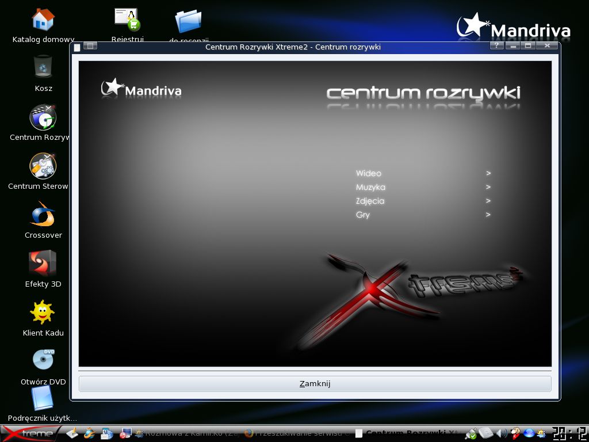589x442 pixels.
Task: Expand the Zdjęcia submenu arrow
Action: 488,201
